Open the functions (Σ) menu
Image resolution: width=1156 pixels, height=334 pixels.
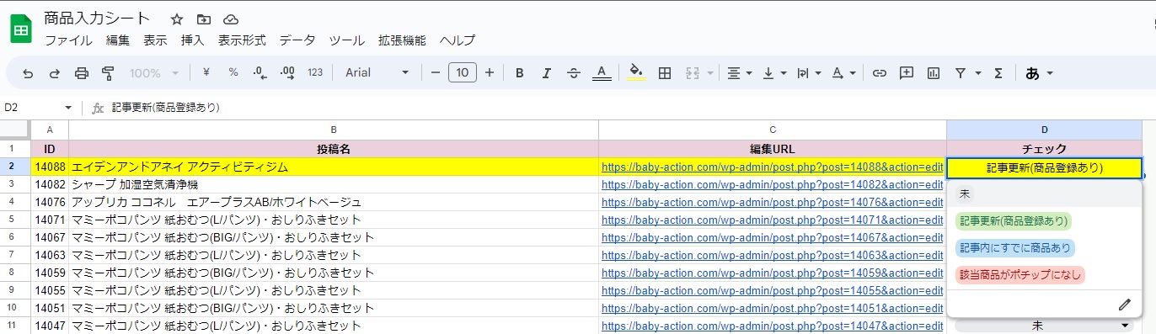(998, 73)
